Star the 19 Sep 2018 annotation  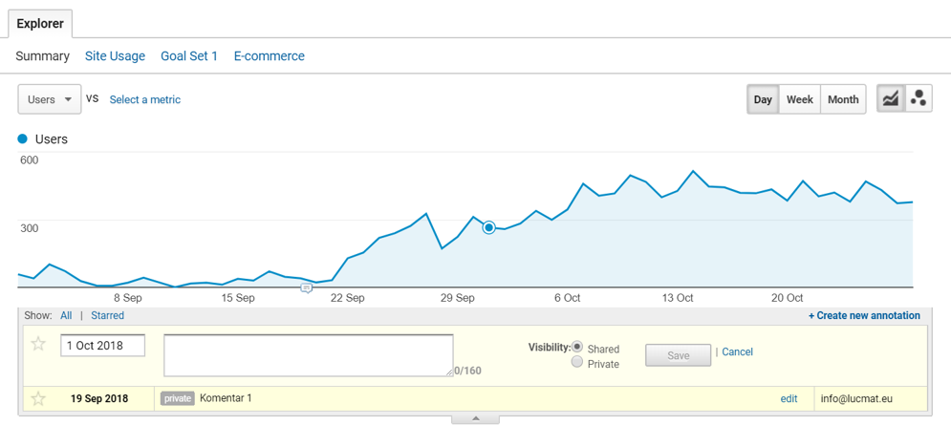click(x=38, y=398)
